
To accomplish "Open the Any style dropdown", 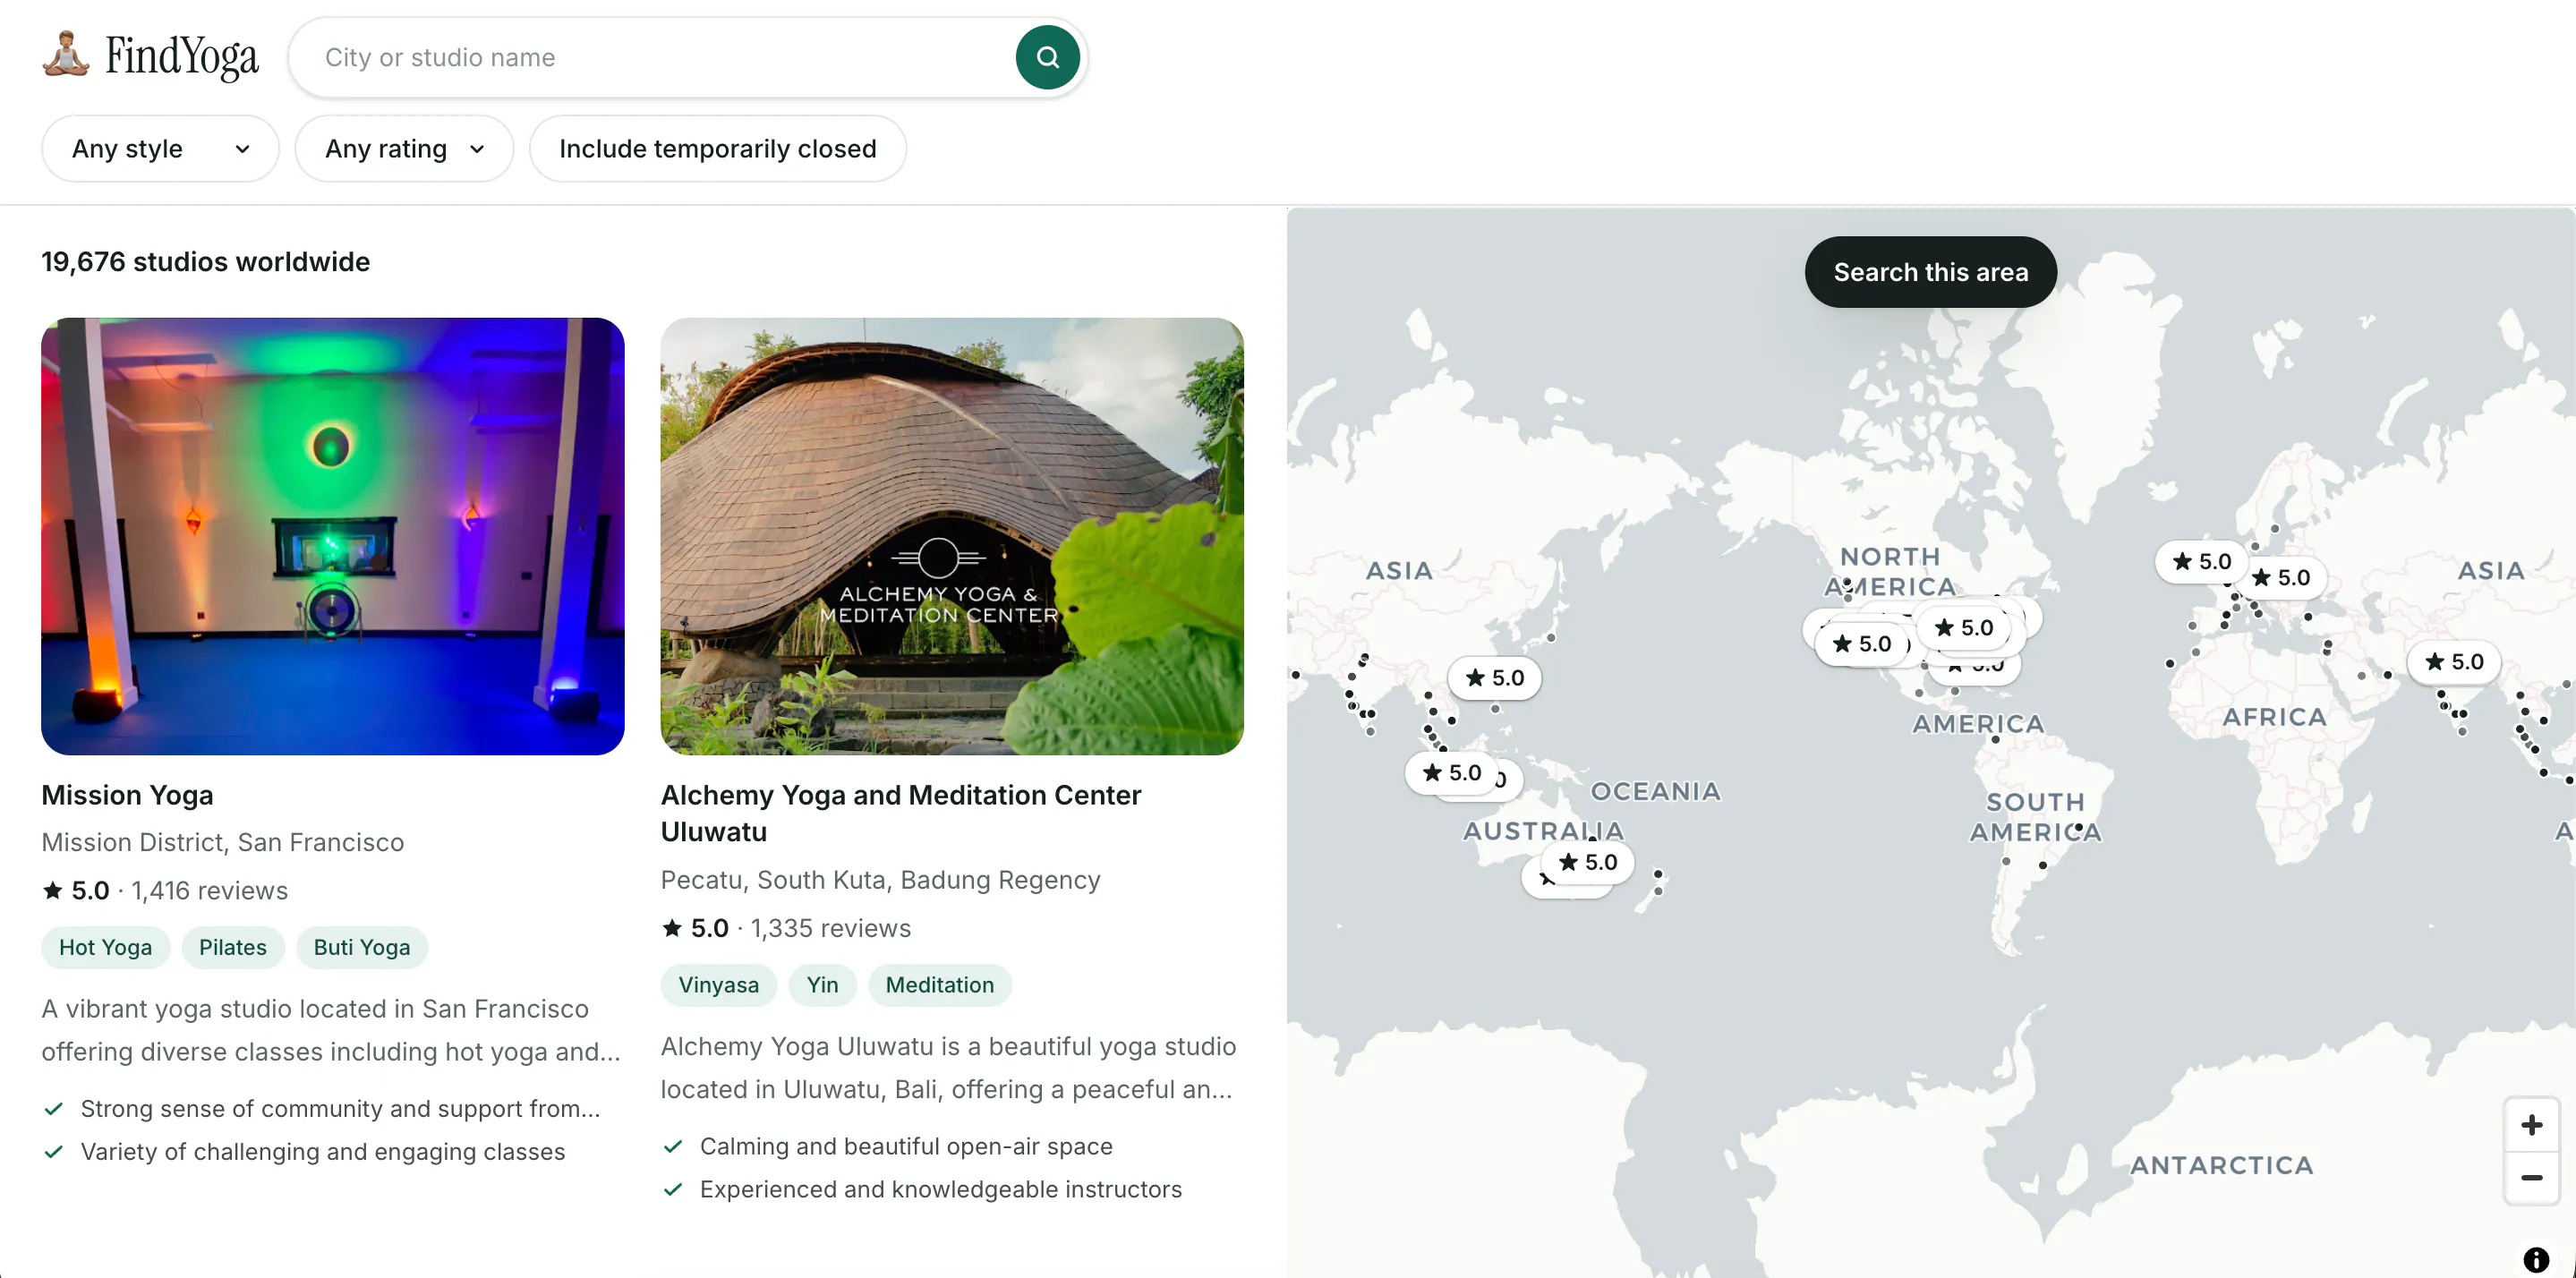I will click(160, 149).
